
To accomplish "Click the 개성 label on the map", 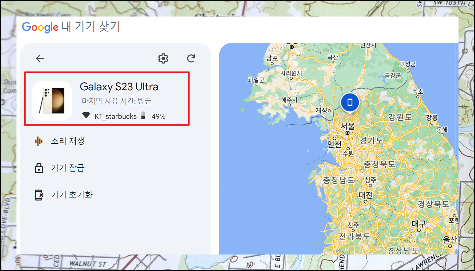I will click(321, 110).
